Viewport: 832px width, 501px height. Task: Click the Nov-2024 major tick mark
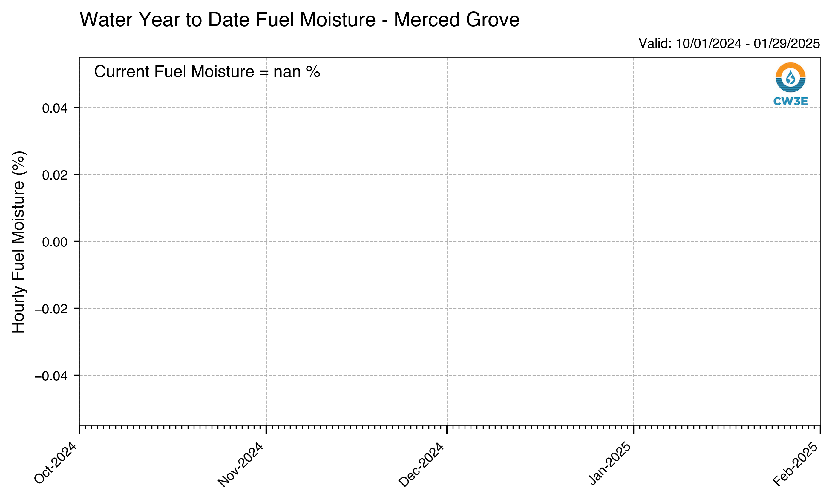point(266,429)
